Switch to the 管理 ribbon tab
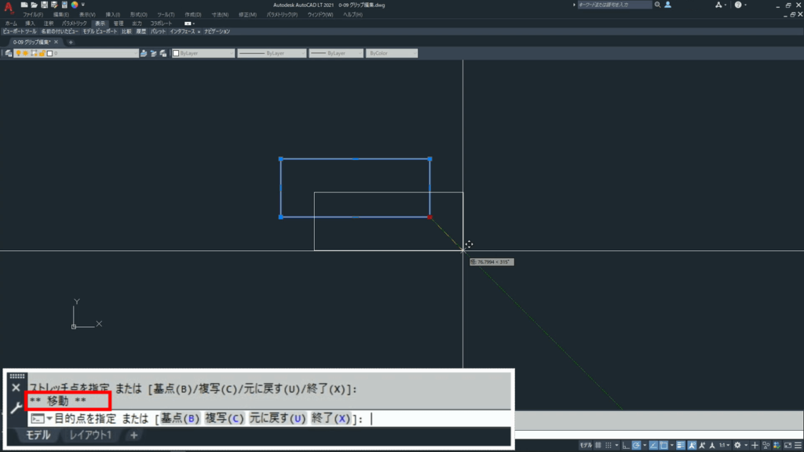804x452 pixels. 118,24
